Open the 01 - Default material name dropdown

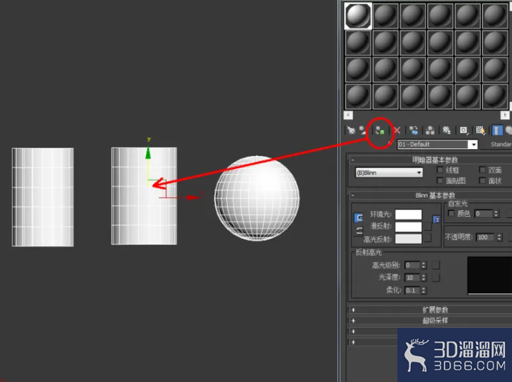click(473, 144)
